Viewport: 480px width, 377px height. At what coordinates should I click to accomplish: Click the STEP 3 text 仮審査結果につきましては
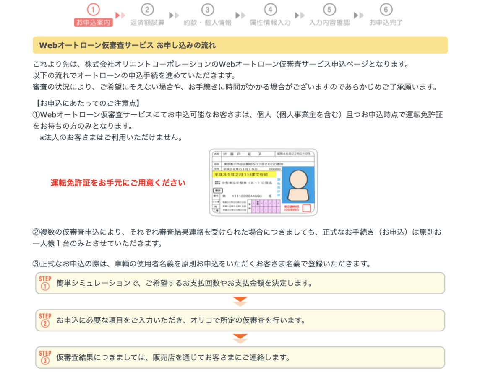pyautogui.click(x=101, y=357)
